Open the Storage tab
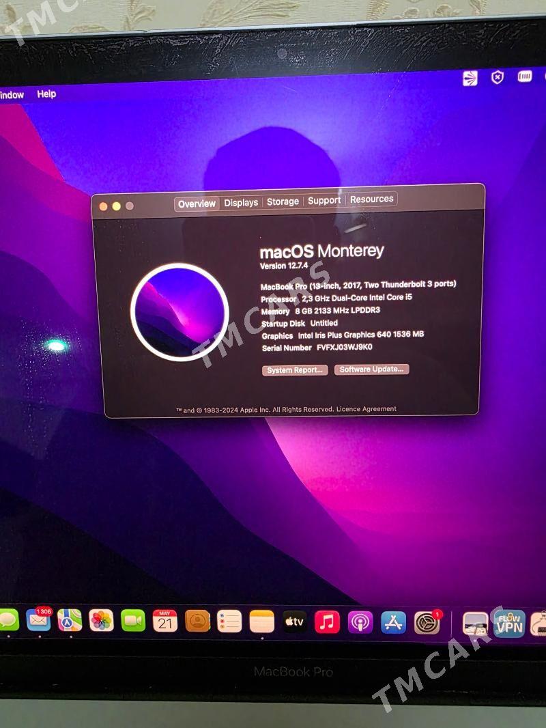This screenshot has height=728, width=546. [x=283, y=201]
